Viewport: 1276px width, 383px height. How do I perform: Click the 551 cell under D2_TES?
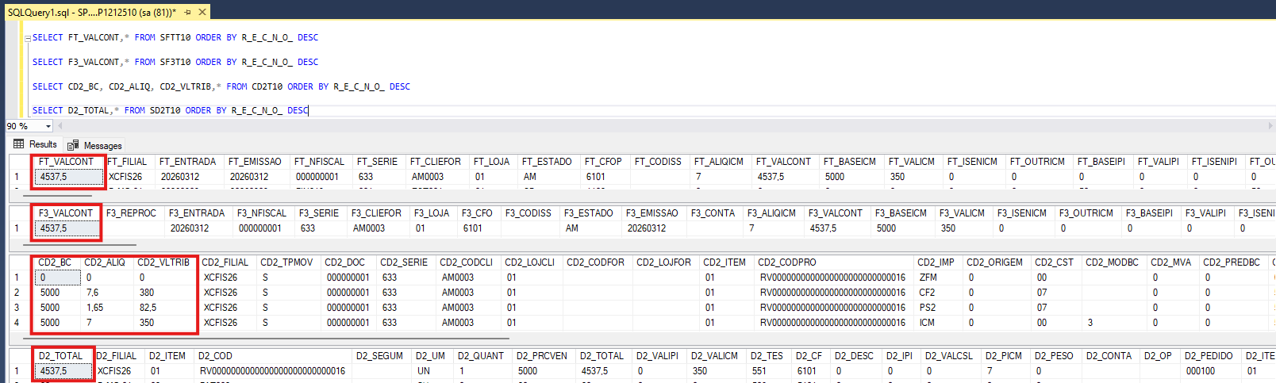tap(767, 371)
